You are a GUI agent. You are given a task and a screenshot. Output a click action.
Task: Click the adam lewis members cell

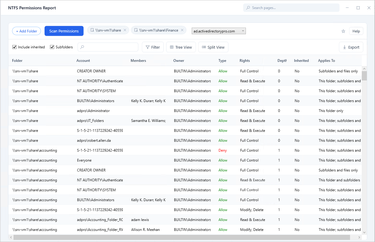tap(140, 220)
